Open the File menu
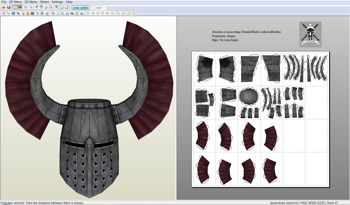This screenshot has width=350, height=205. (x=4, y=2)
